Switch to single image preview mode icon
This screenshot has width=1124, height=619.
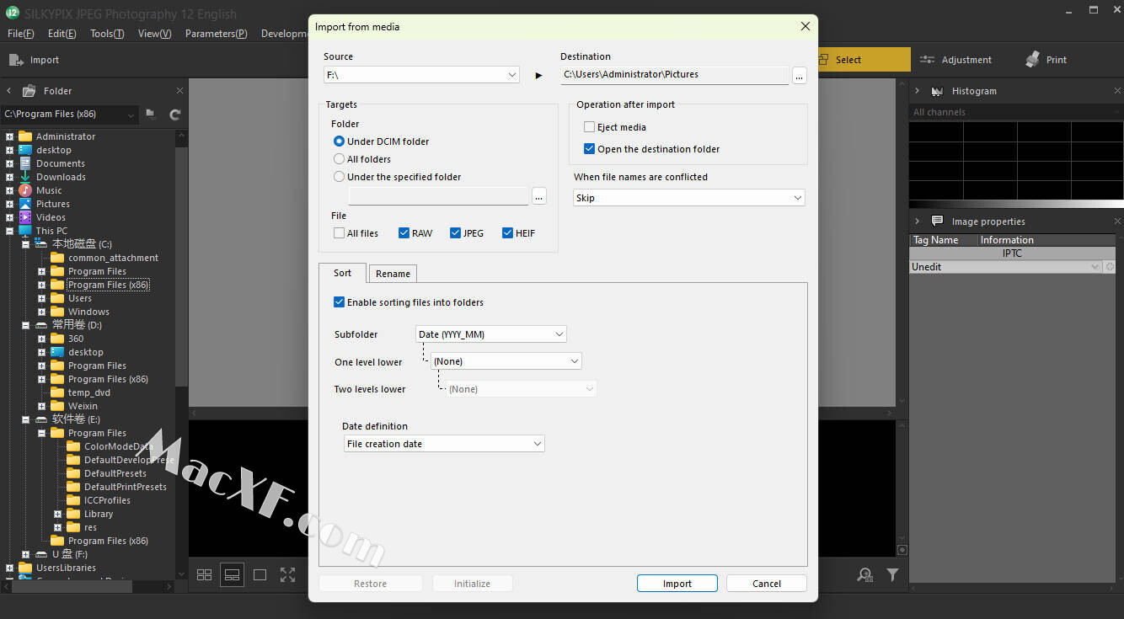tap(260, 575)
